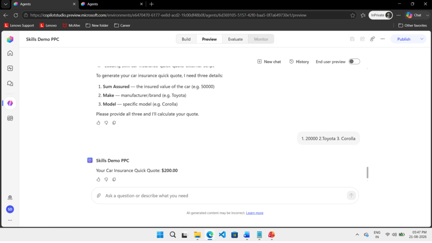This screenshot has width=432, height=243.
Task: Open the Copilot Studio home icon in sidebar
Action: coord(10,53)
